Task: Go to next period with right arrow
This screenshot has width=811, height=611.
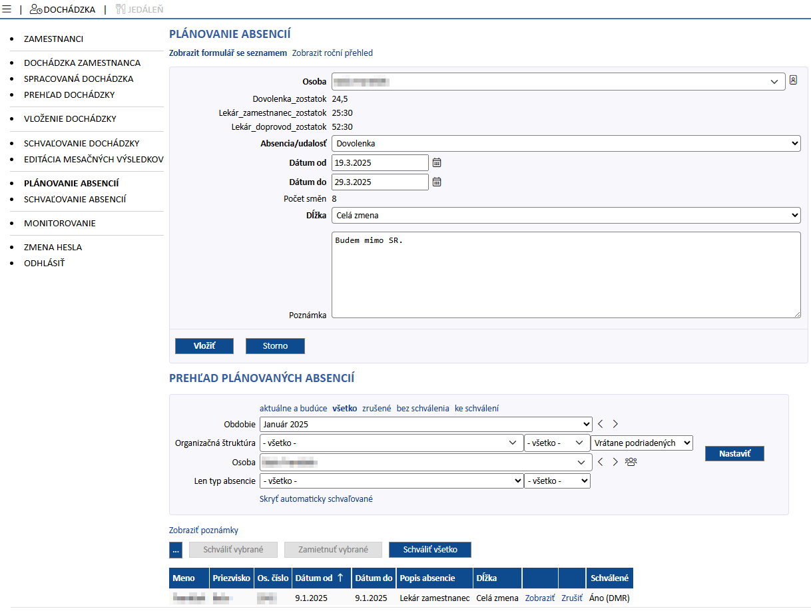Action: (x=615, y=424)
